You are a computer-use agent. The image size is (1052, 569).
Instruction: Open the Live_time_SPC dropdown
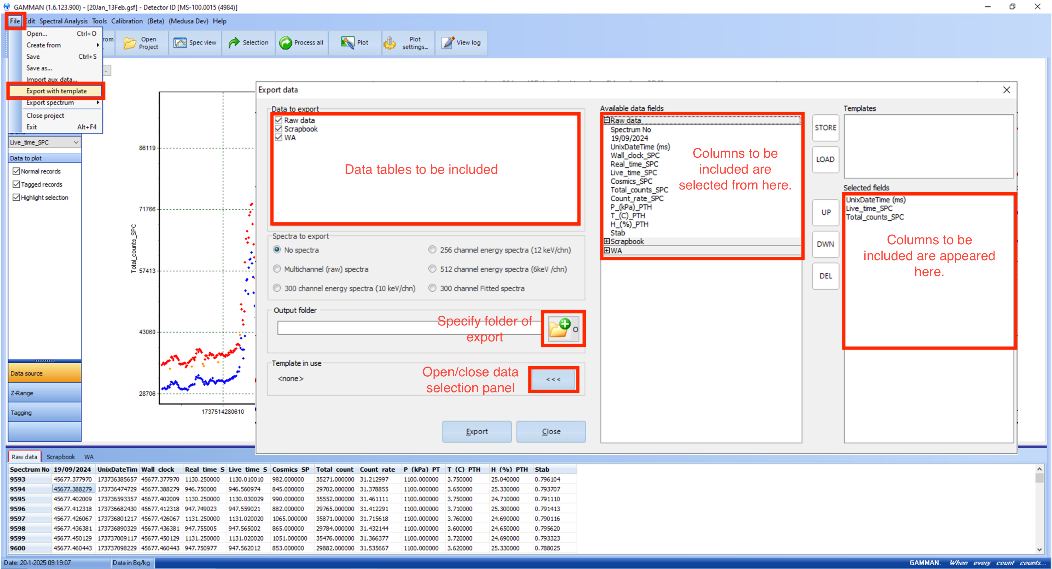coord(76,142)
